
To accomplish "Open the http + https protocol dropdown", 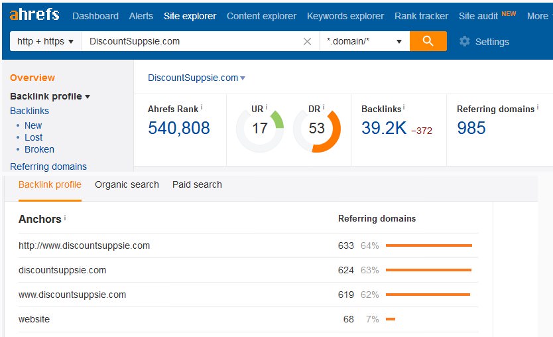I will coord(45,41).
